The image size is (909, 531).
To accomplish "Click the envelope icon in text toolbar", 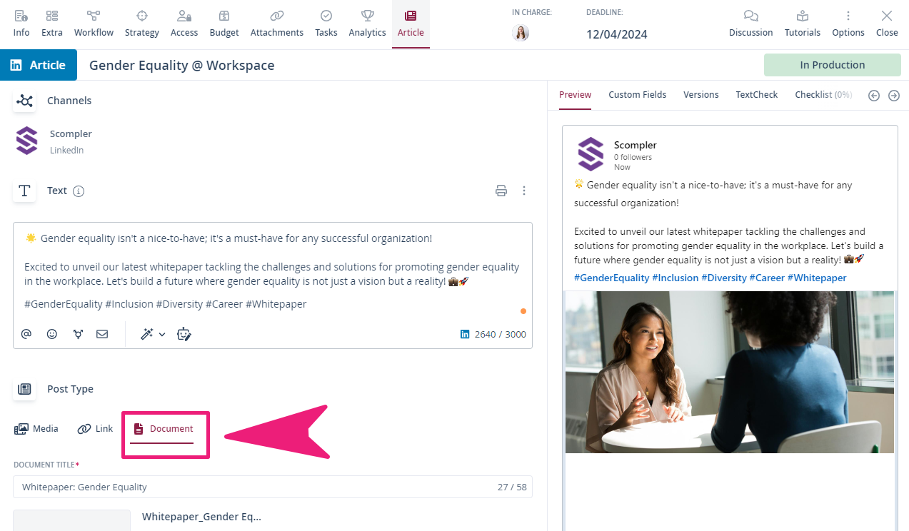I will point(102,333).
